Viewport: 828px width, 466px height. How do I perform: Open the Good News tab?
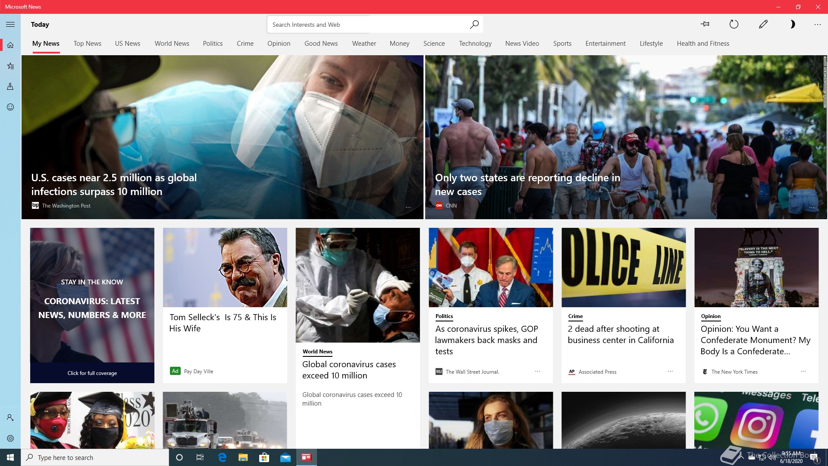(321, 44)
